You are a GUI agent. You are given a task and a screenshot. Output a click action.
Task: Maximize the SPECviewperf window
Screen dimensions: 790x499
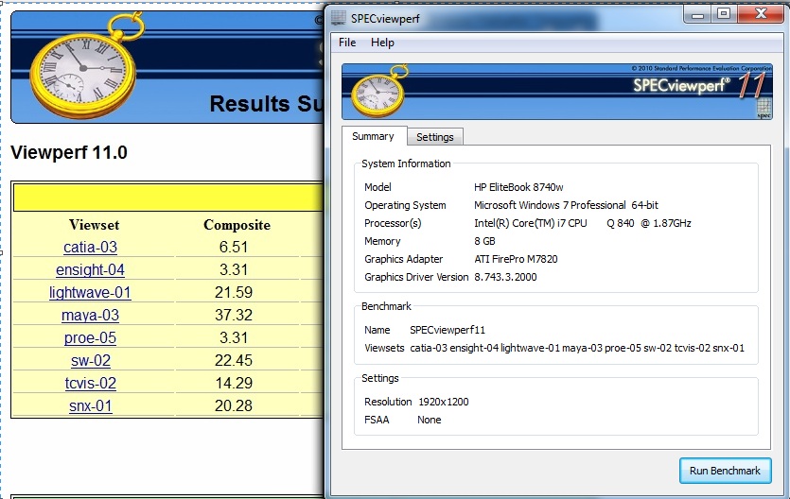[x=724, y=14]
